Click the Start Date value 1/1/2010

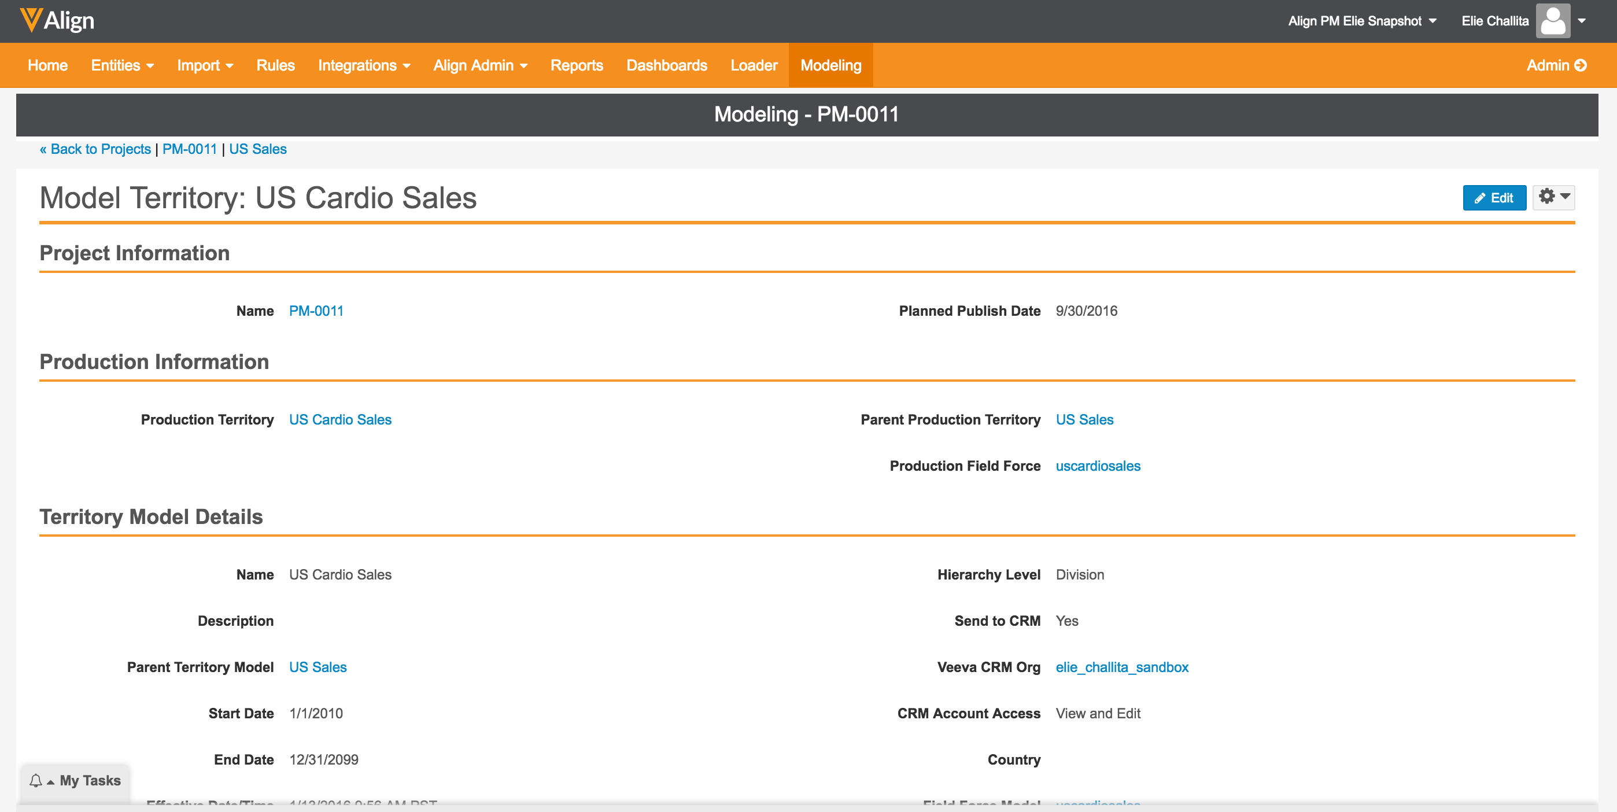point(316,714)
